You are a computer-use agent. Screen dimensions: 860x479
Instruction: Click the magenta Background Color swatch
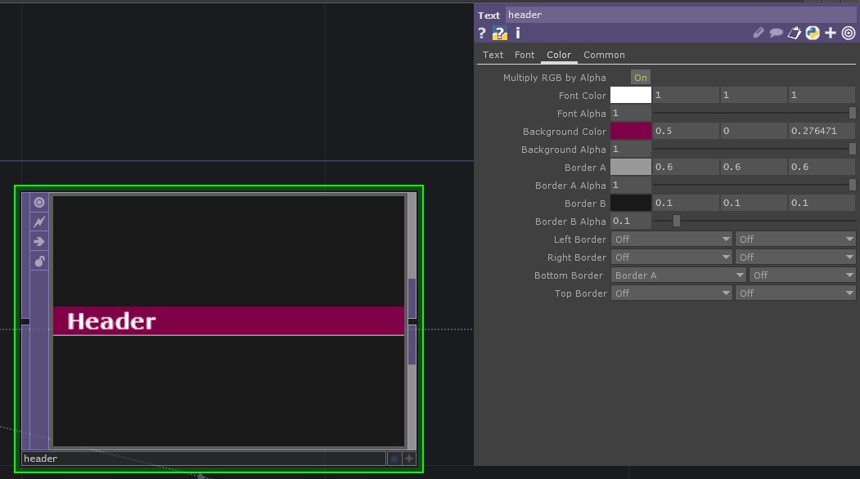click(631, 131)
